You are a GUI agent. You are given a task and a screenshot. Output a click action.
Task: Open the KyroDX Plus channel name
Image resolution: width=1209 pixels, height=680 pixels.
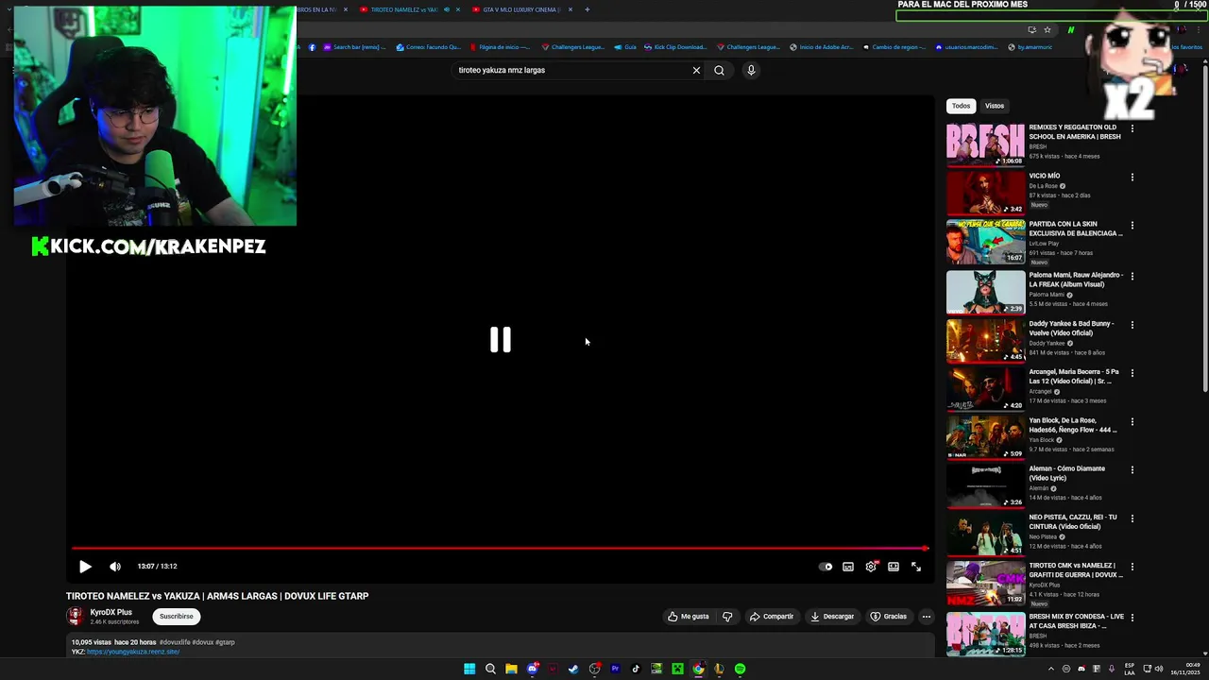click(x=111, y=612)
